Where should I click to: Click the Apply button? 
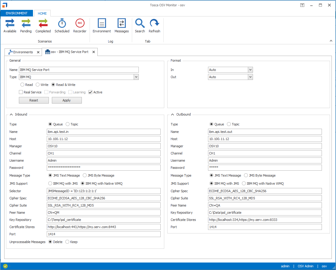coord(67,100)
